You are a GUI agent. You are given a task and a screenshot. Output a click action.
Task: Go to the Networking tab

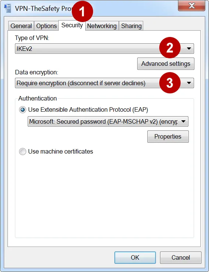102,26
